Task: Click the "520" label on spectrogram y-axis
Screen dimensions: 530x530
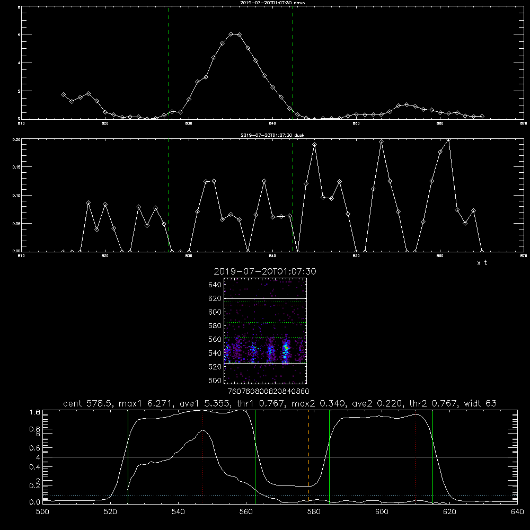Action: 215,367
